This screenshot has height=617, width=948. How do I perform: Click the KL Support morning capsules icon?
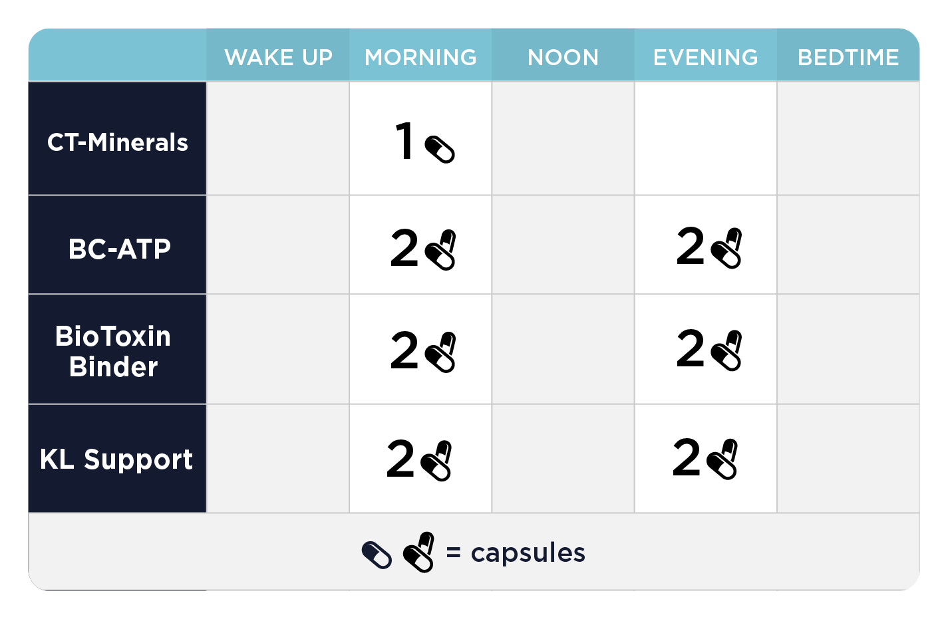436,460
